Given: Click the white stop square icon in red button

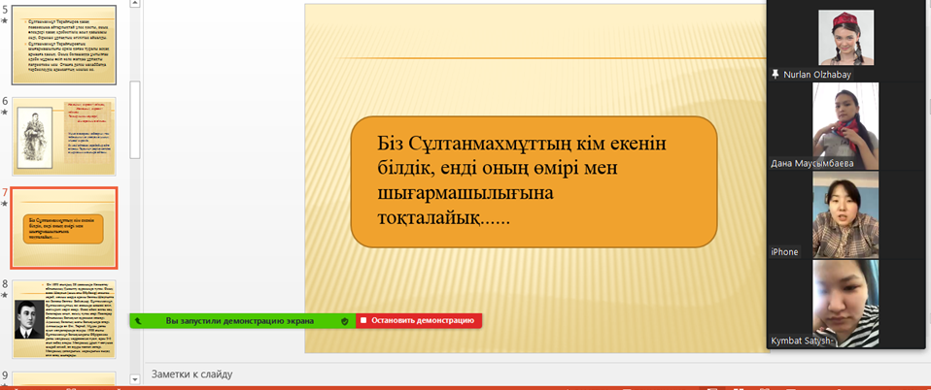Looking at the screenshot, I should pyautogui.click(x=363, y=320).
